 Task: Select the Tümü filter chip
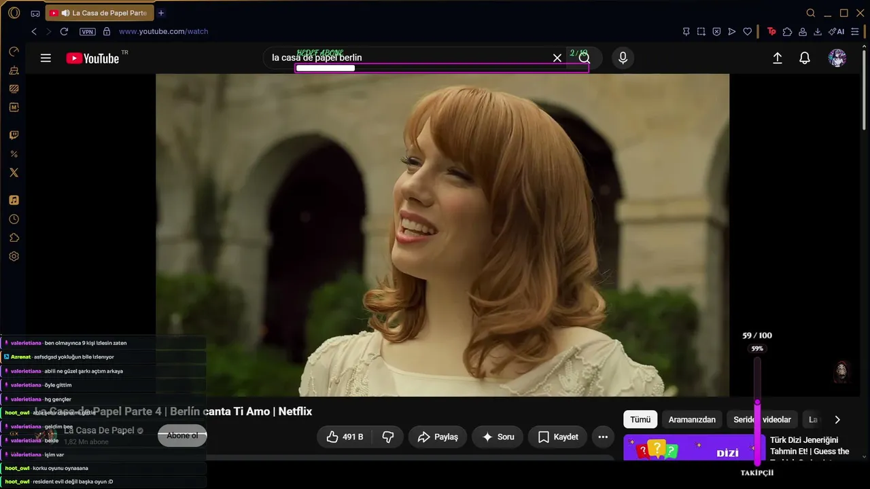tap(640, 420)
